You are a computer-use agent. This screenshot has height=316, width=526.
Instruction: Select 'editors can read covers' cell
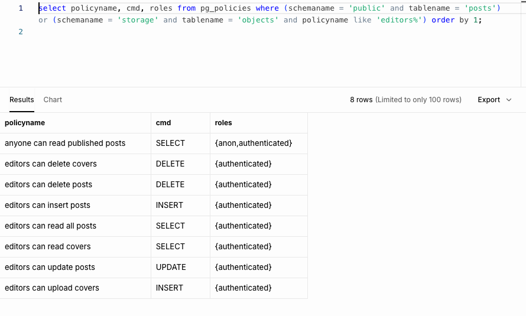(x=76, y=247)
